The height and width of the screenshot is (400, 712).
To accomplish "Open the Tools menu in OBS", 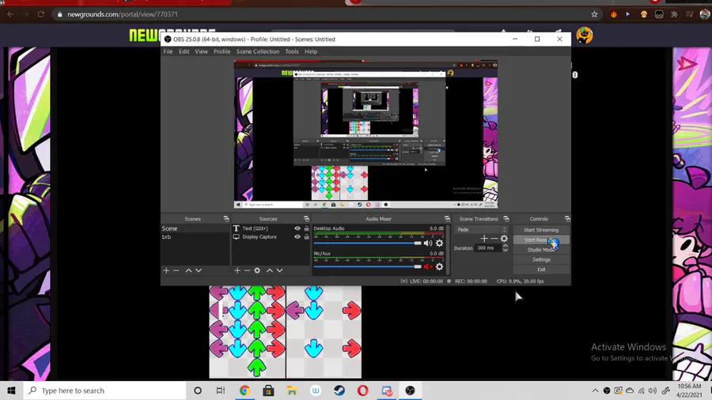I will tap(292, 51).
